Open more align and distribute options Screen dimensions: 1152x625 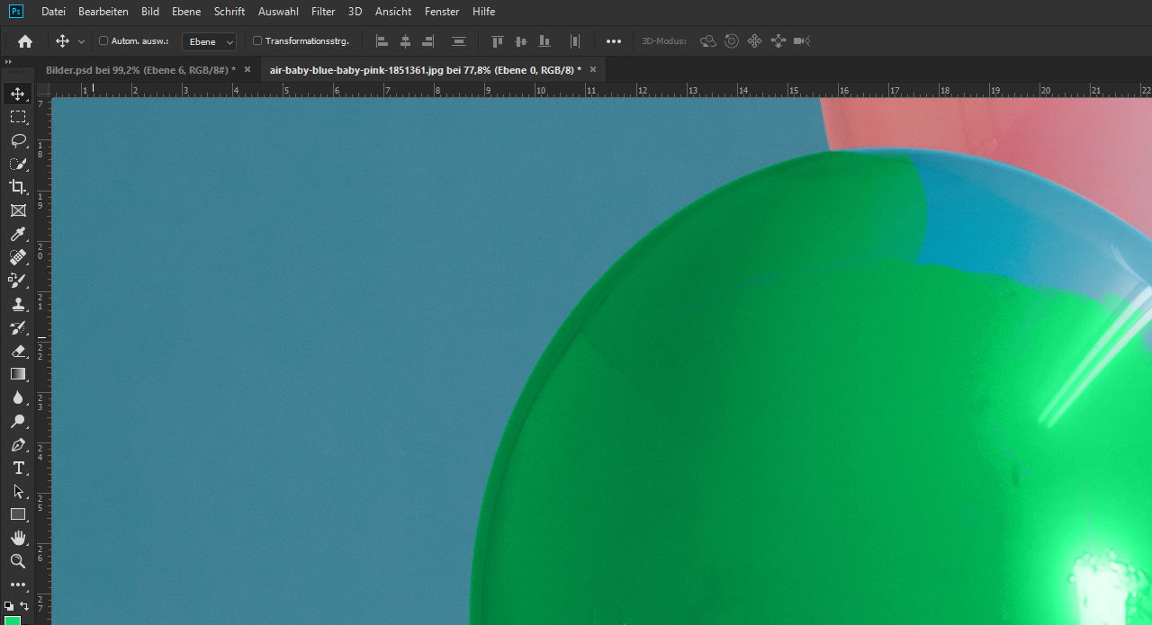click(x=614, y=40)
